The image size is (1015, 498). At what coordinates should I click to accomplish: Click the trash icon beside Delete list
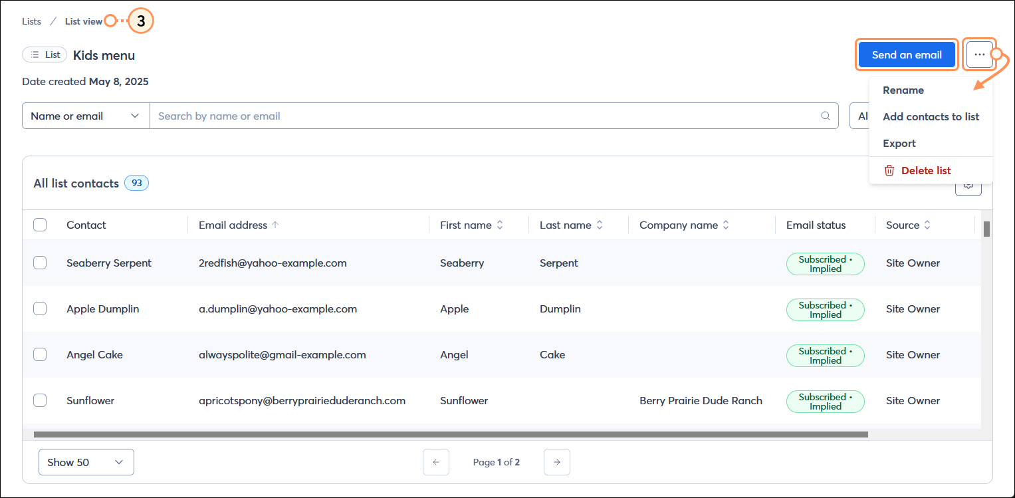(889, 170)
